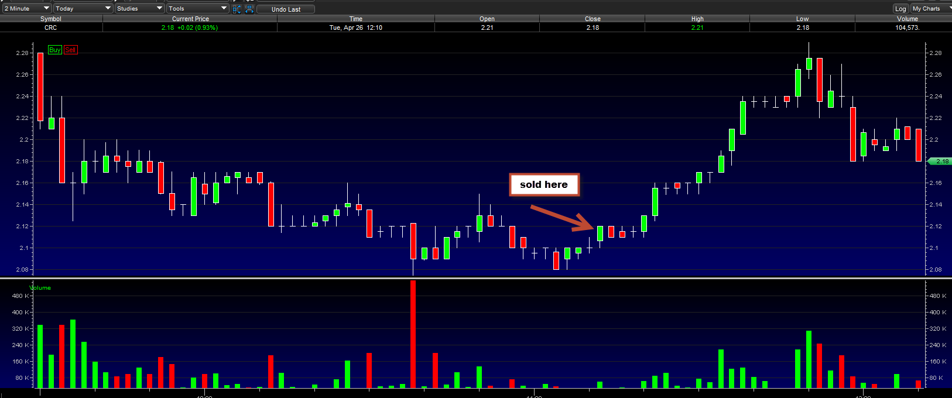Click the vertical scale adjust icon

pos(237,9)
